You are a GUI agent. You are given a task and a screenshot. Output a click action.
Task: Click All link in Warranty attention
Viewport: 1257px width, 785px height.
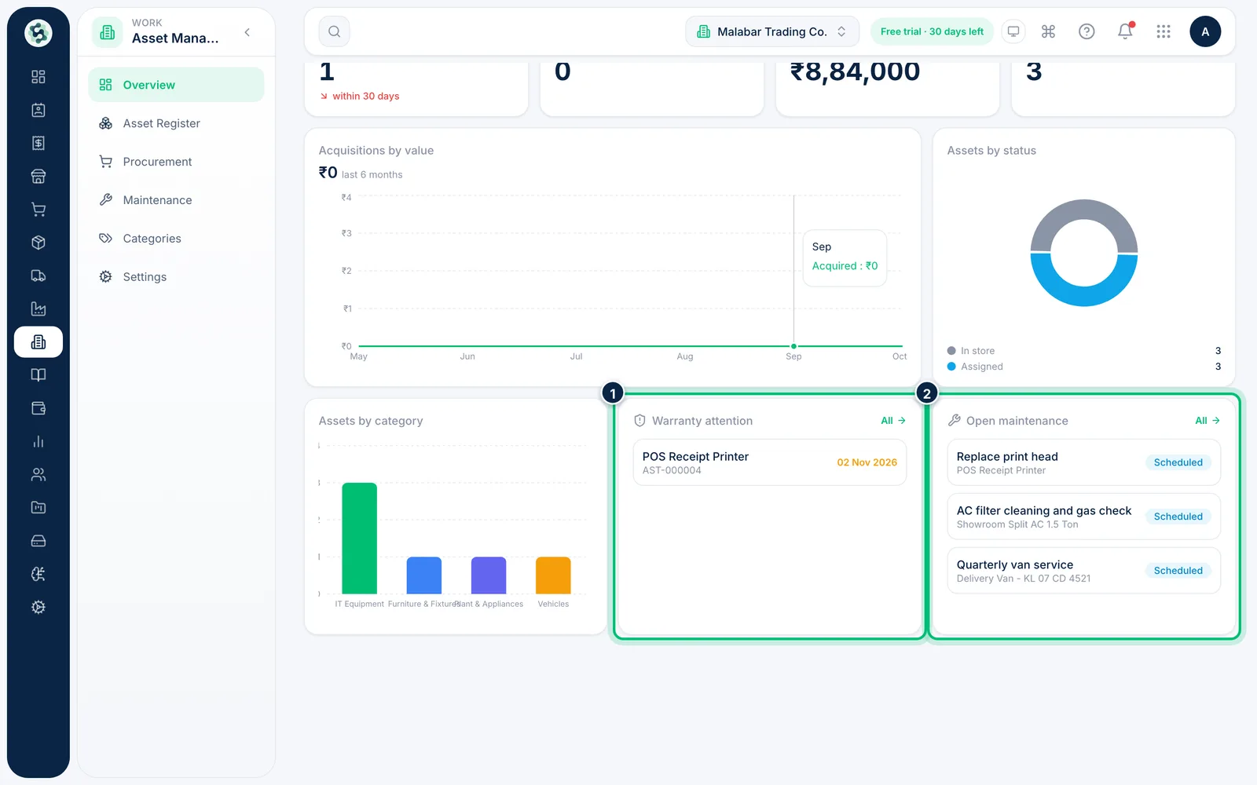pyautogui.click(x=893, y=421)
